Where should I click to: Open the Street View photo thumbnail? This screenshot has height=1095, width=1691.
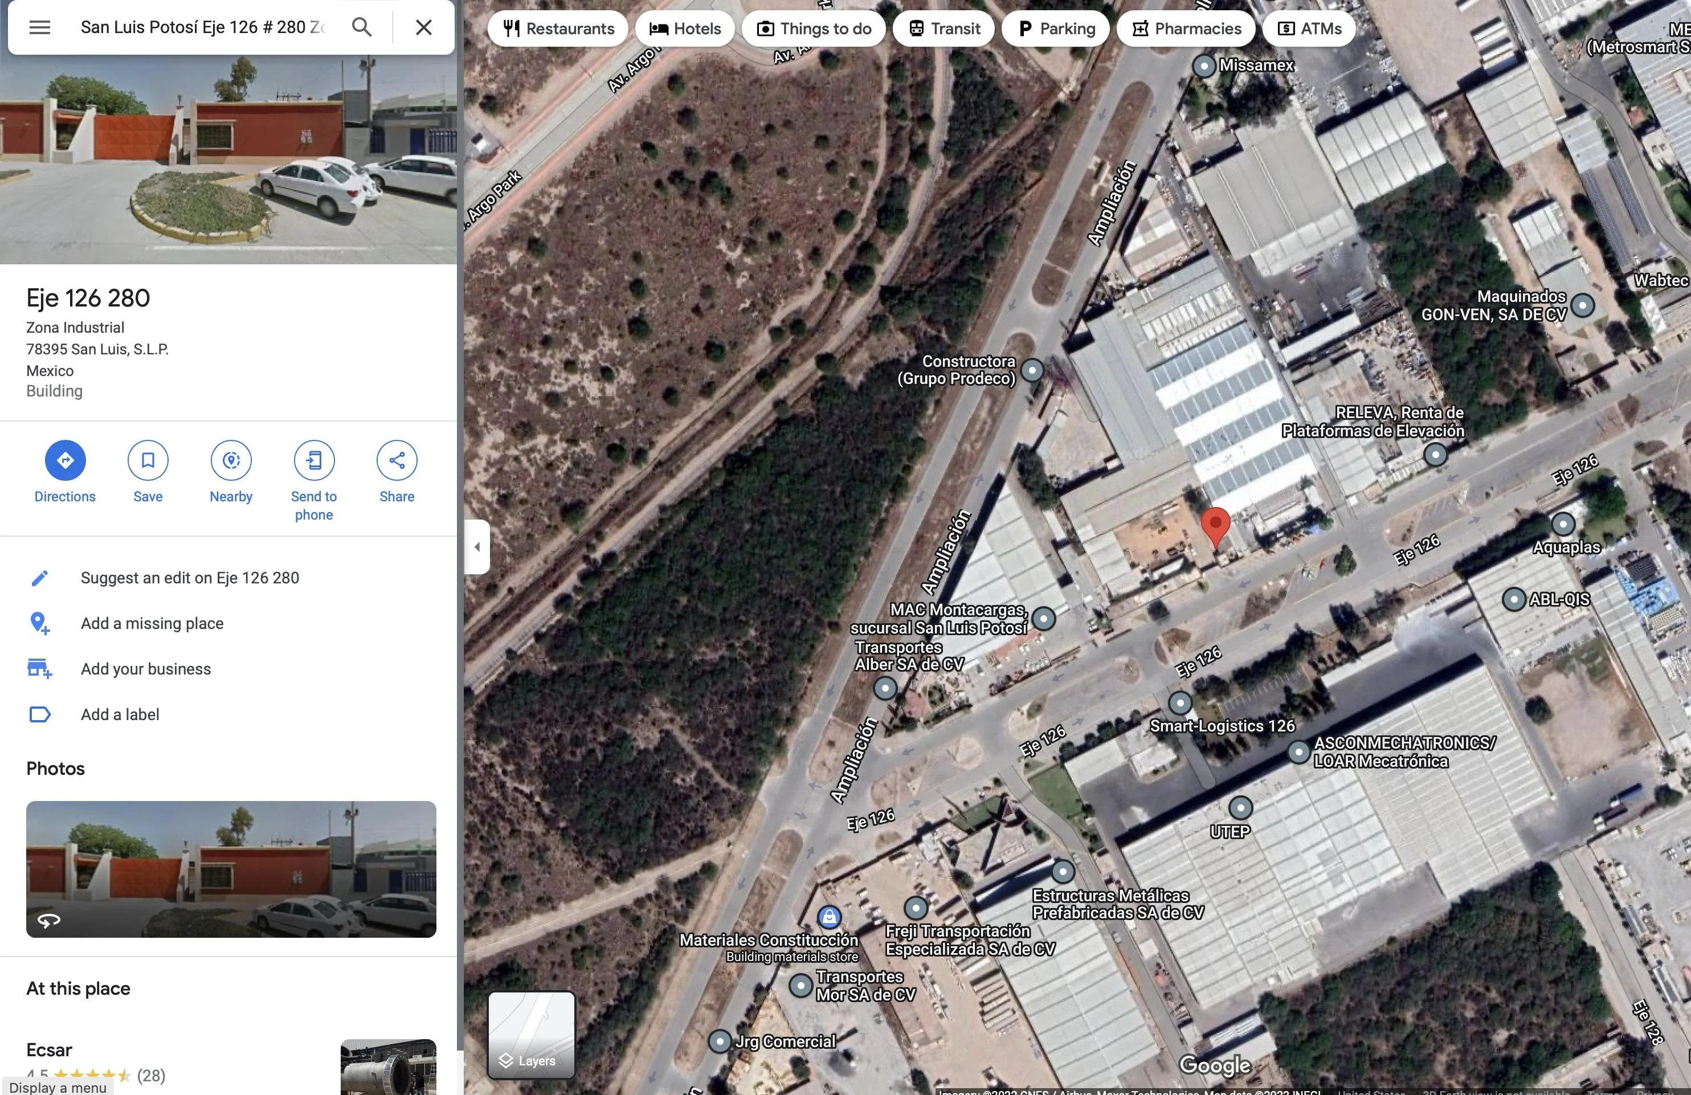[231, 868]
